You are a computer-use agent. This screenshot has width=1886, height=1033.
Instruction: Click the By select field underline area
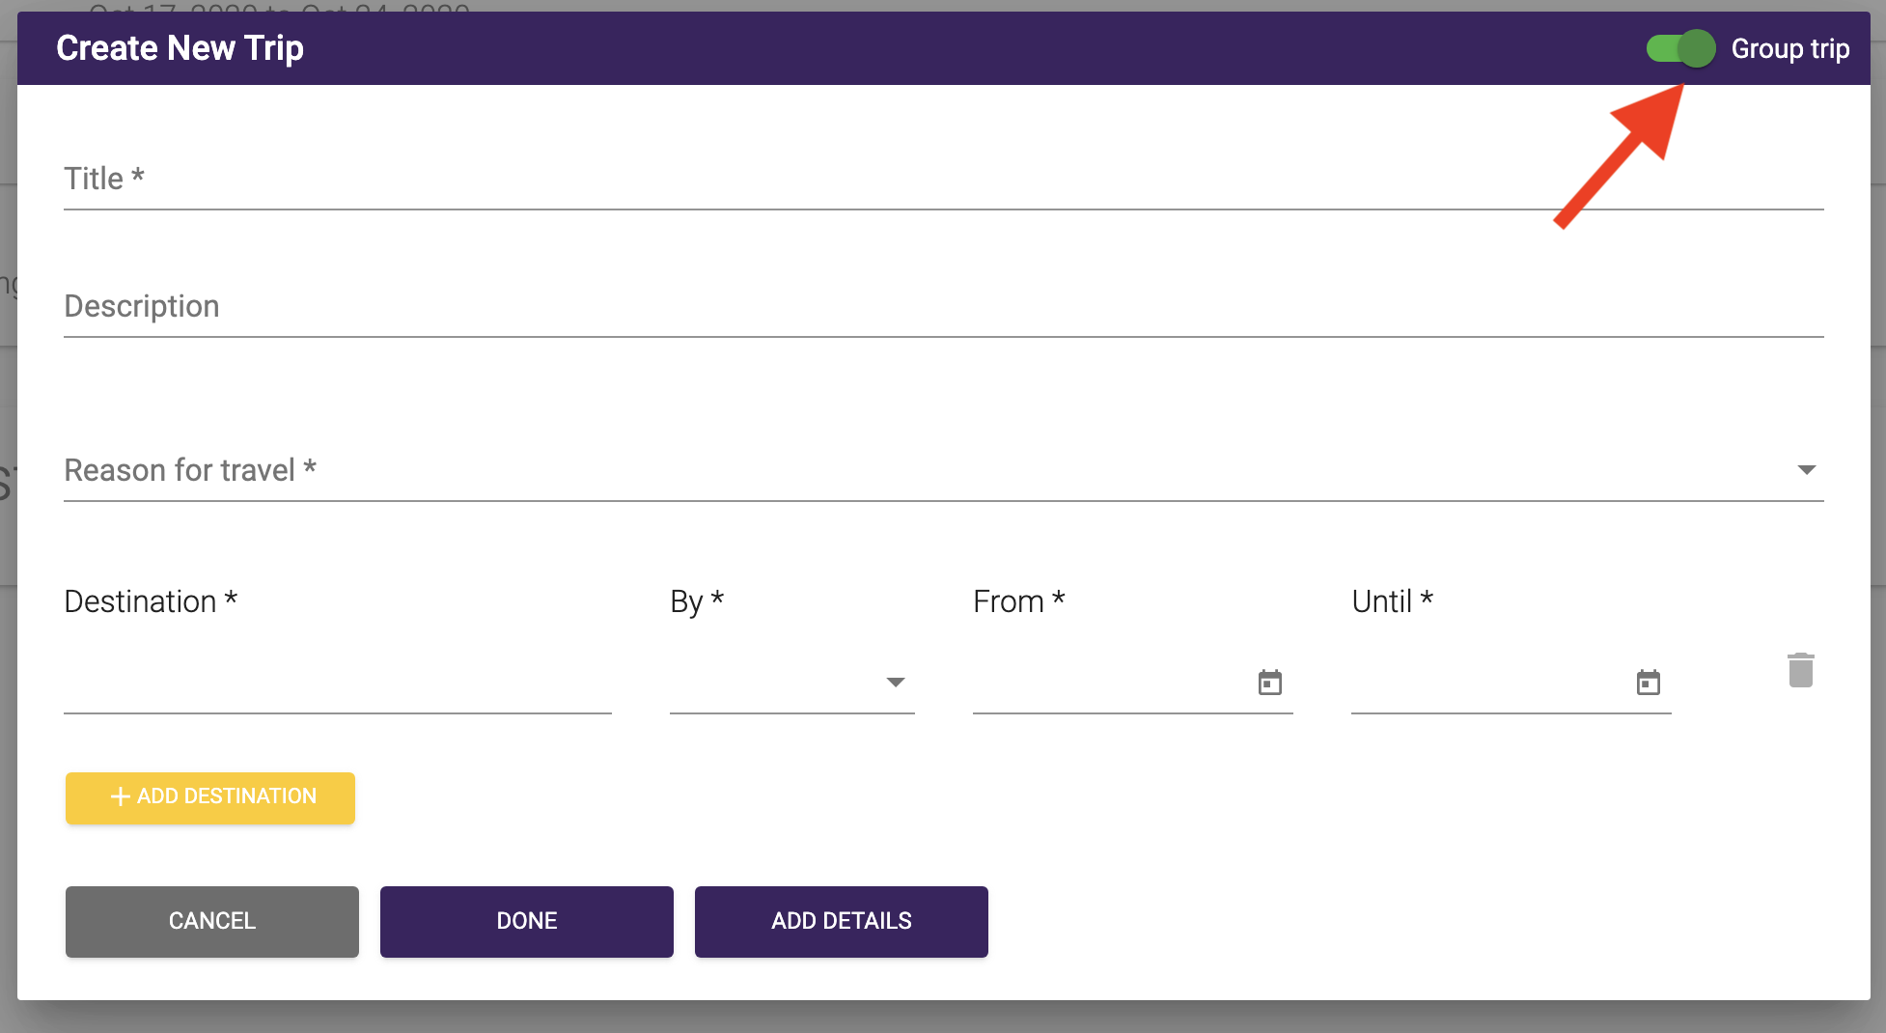pyautogui.click(x=772, y=685)
